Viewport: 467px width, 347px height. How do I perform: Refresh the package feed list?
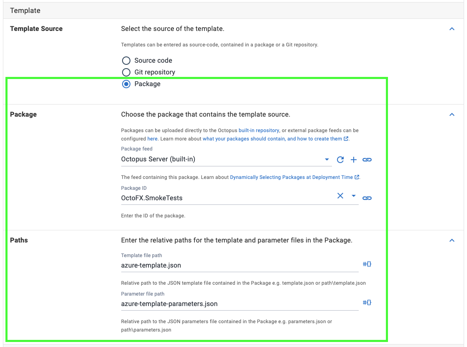tap(340, 159)
